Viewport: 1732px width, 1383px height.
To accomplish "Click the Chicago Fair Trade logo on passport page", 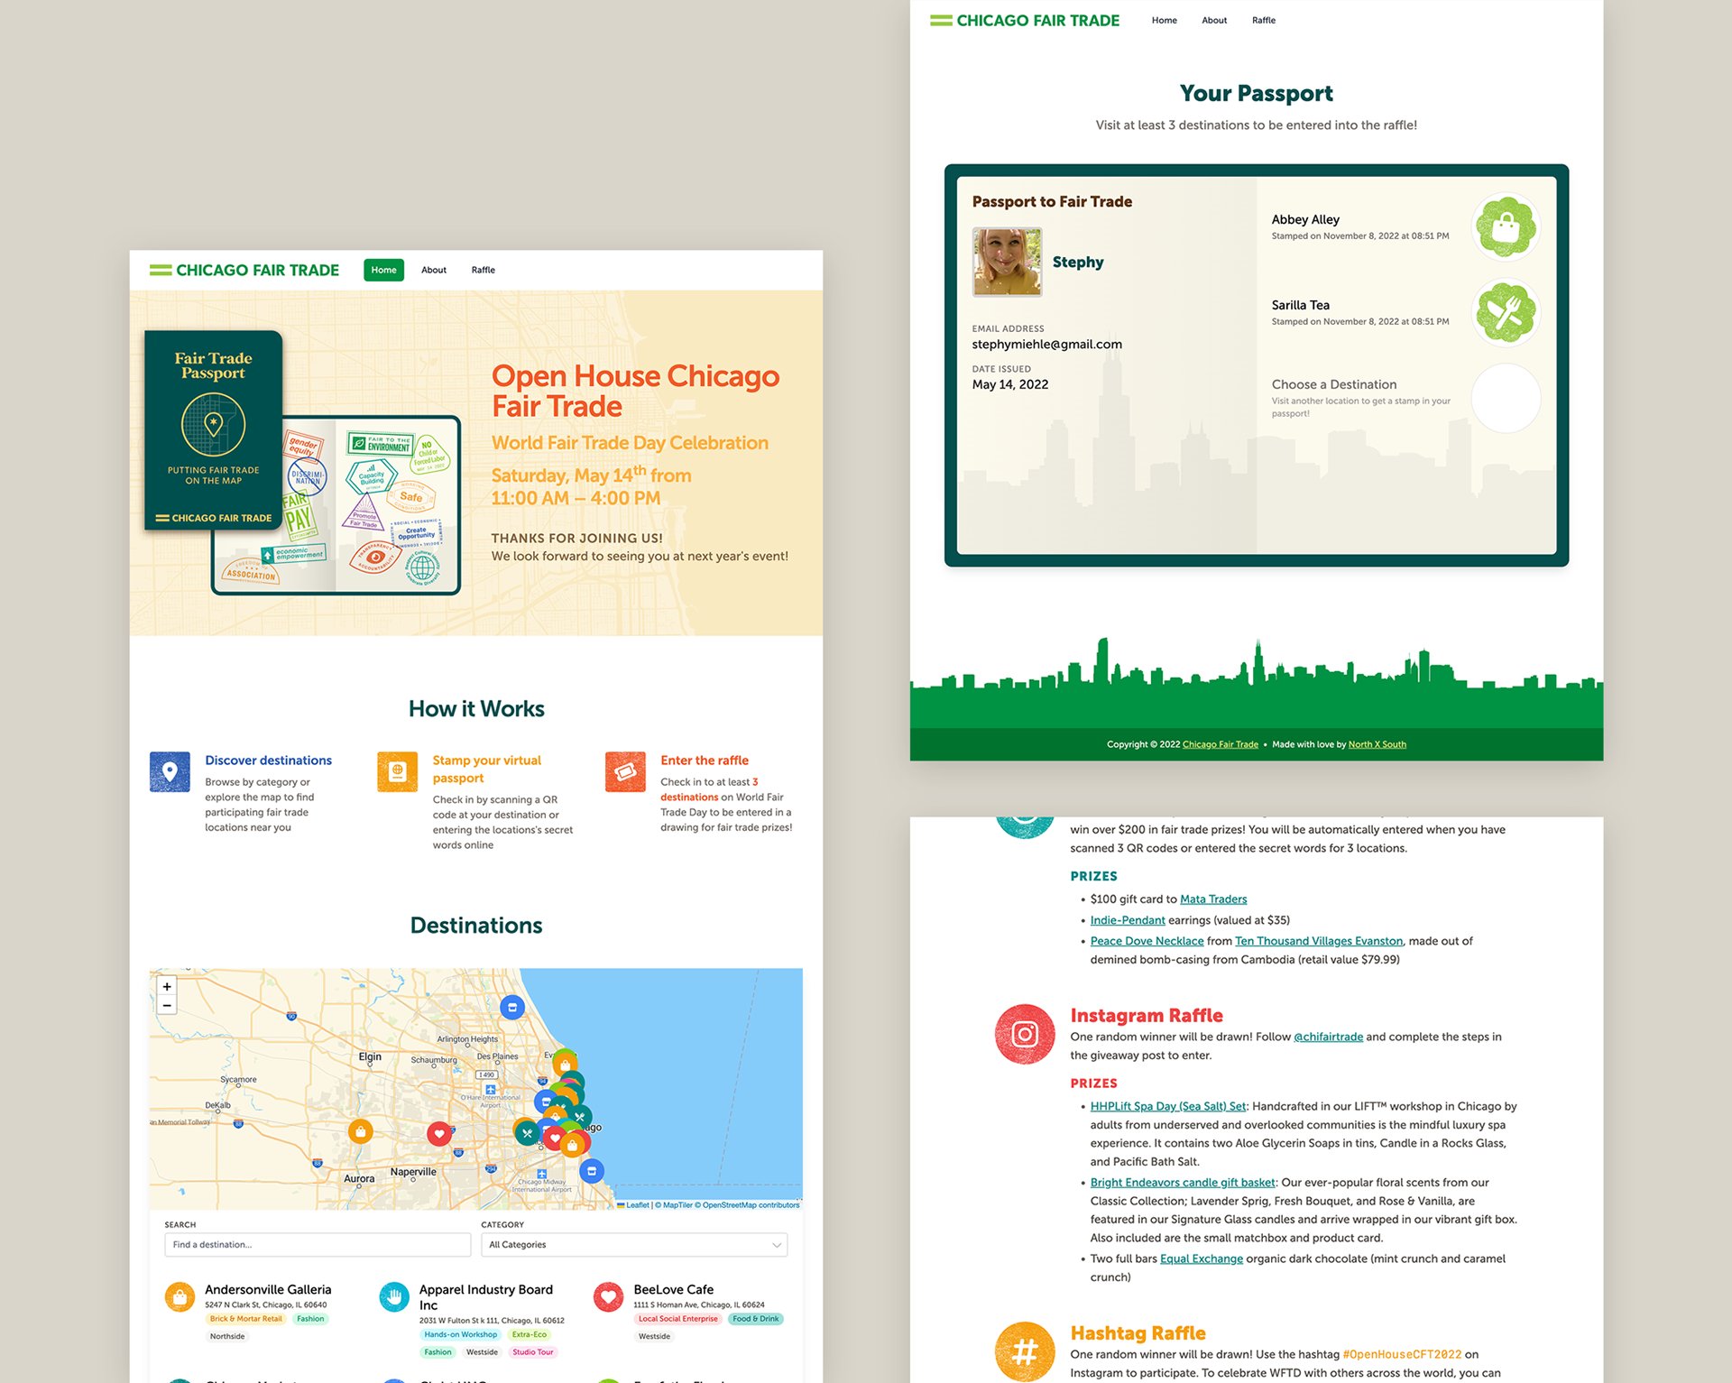I will click(1025, 20).
